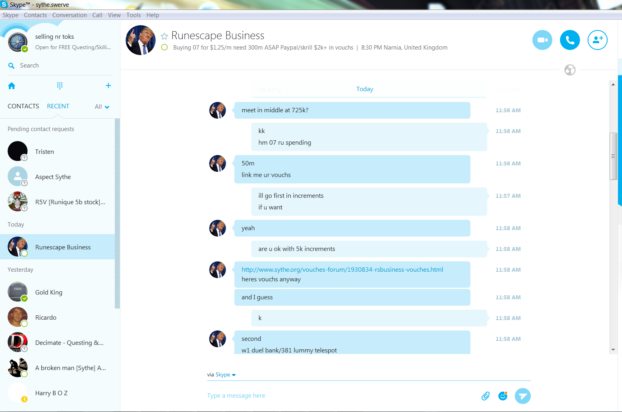Click the "meet in middle at 725k?" message
Viewport: 622px width, 412px height.
(352, 110)
